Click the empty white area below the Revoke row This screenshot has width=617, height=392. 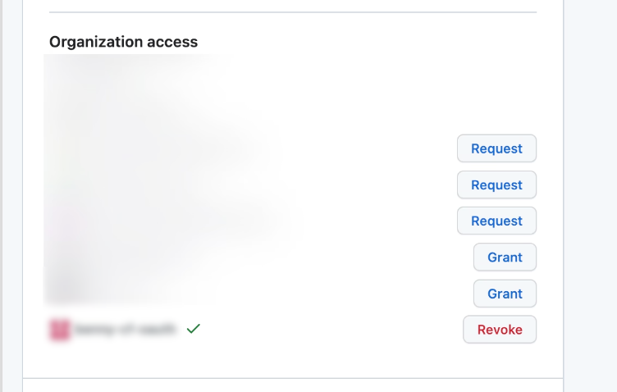pos(293,361)
